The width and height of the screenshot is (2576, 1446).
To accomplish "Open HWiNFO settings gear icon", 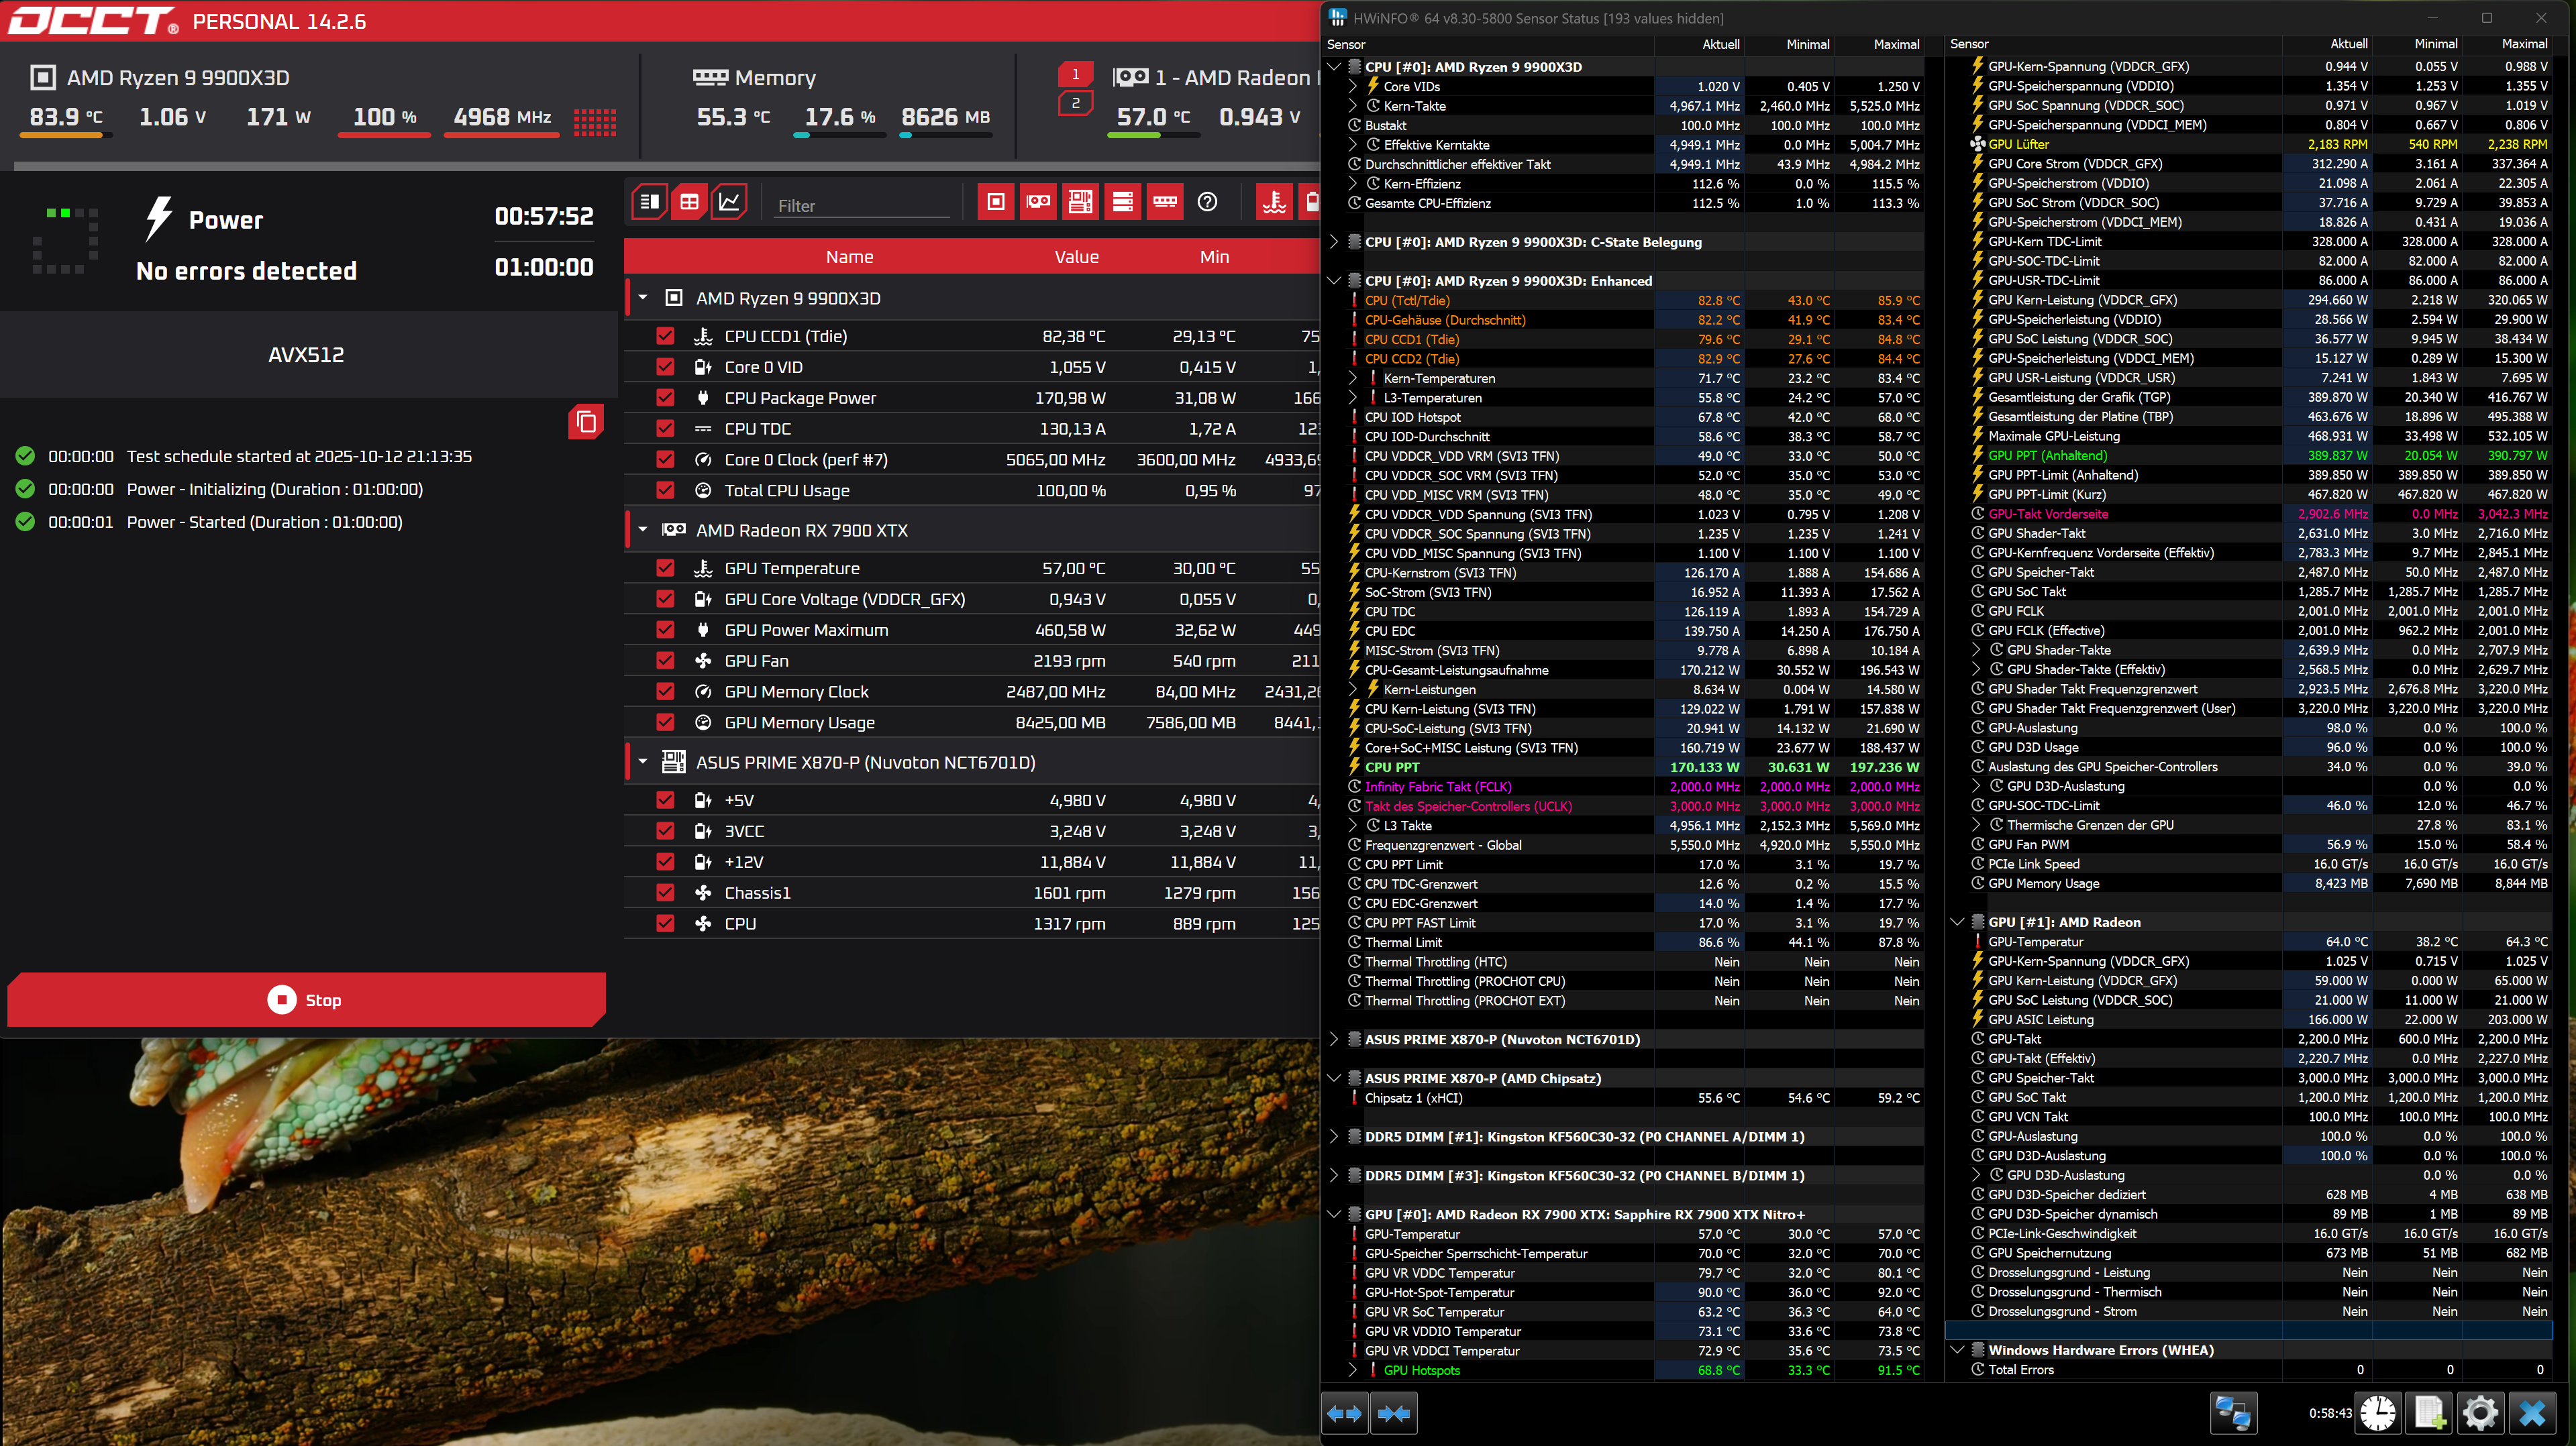I will [2480, 1413].
